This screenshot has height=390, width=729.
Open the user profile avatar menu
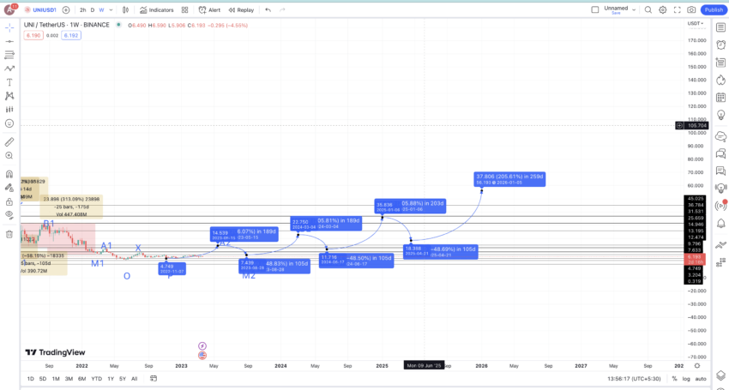click(9, 9)
